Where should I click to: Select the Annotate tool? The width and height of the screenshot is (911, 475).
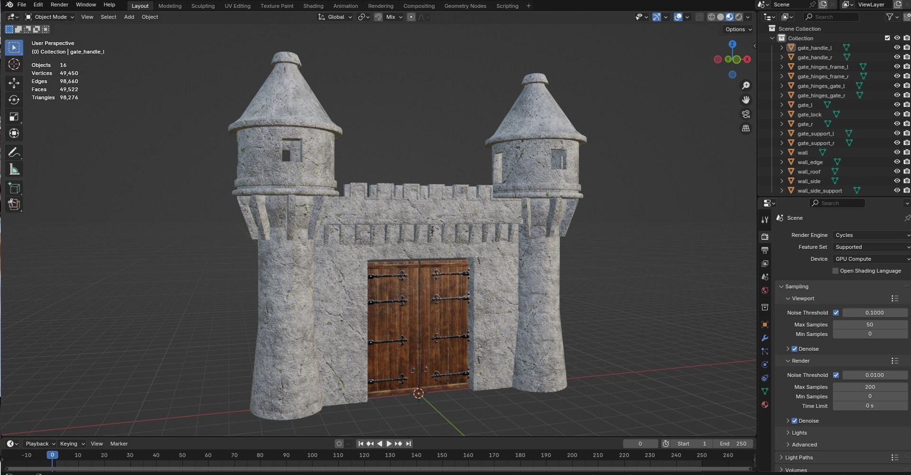tap(14, 153)
